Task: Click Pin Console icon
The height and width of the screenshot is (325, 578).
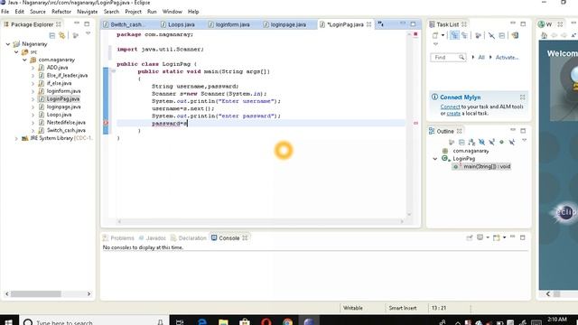Action: click(x=470, y=238)
